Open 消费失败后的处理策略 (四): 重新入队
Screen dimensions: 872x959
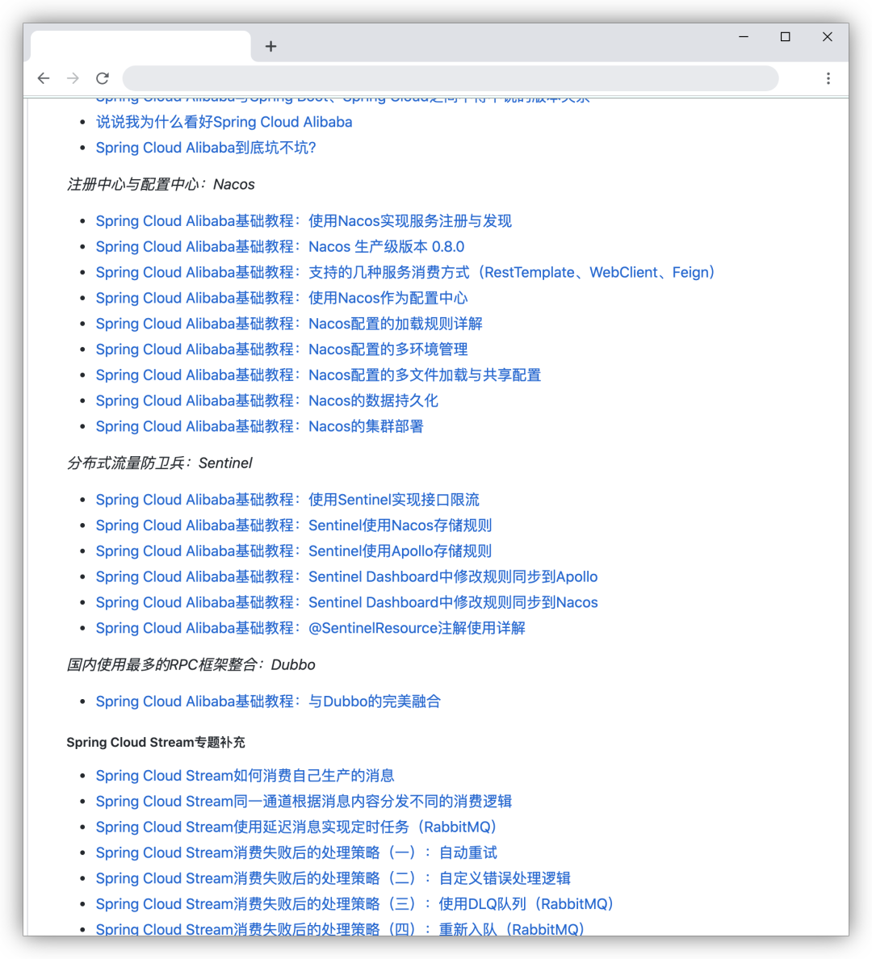[341, 928]
